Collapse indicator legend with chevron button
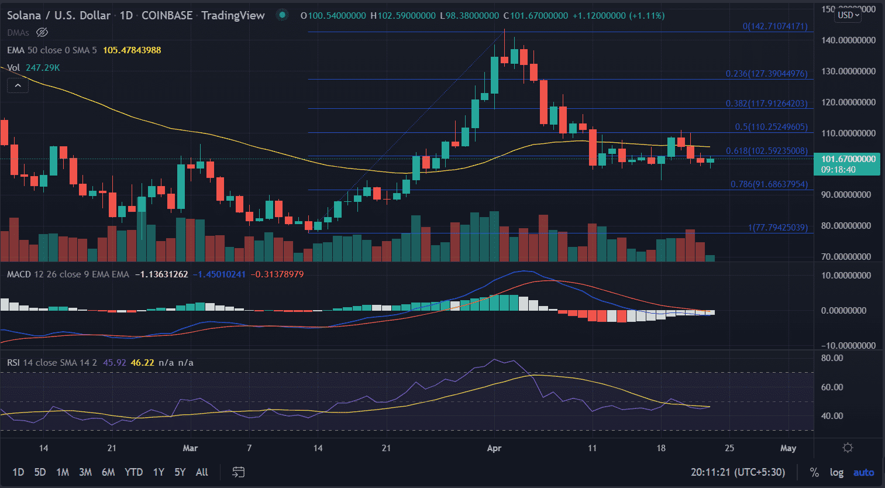 coord(18,85)
